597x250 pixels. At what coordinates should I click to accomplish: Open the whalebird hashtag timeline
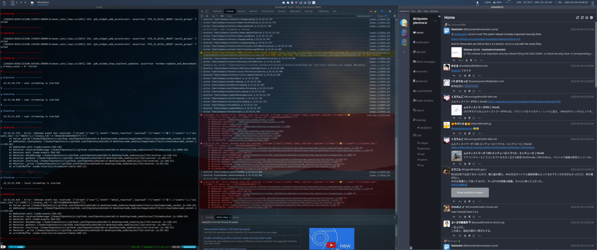pyautogui.click(x=424, y=127)
